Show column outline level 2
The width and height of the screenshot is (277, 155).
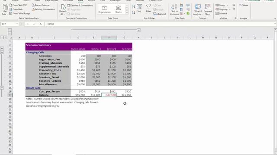point(10,34)
